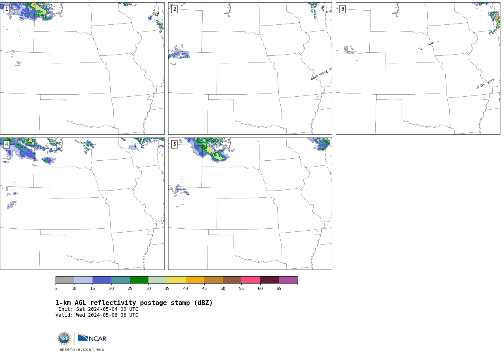Image resolution: width=504 pixels, height=354 pixels.
Task: Click the colorbar tick label 50
Action: pyautogui.click(x=223, y=289)
